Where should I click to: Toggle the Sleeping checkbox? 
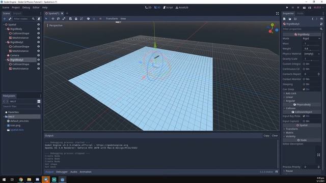(304, 84)
